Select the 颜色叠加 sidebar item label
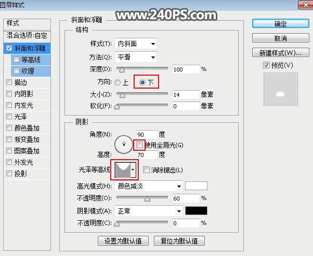The image size is (313, 256). tap(27, 128)
